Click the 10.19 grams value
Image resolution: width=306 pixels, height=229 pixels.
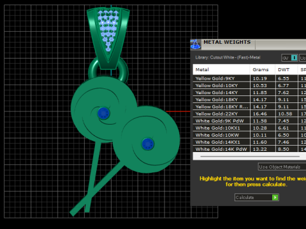(x=259, y=78)
